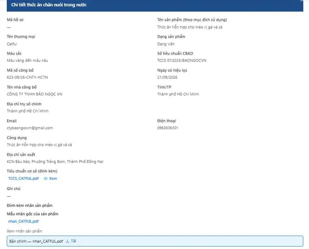The height and width of the screenshot is (249, 309).
Task: Click the phone number 0963636301
Action: click(x=168, y=128)
